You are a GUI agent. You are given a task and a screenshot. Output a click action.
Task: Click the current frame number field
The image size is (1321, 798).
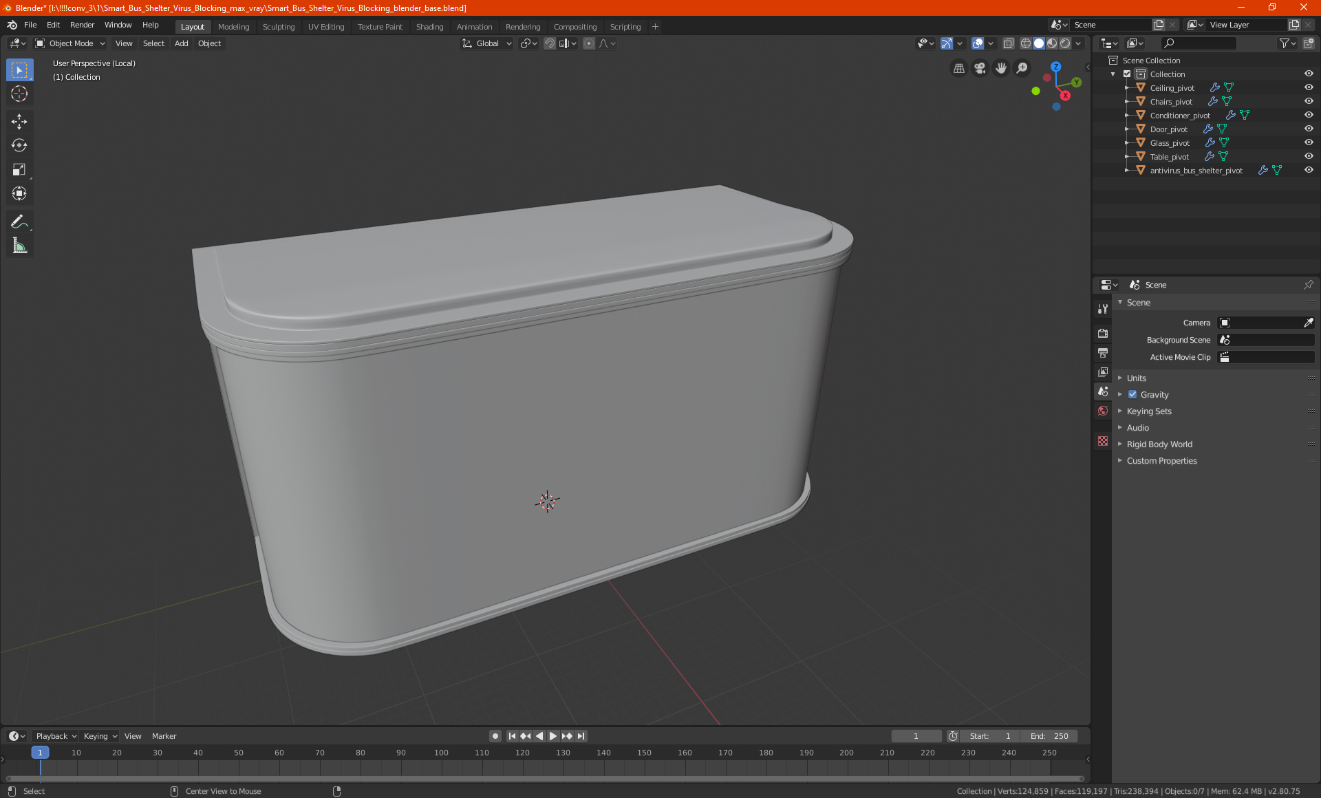[x=916, y=736]
